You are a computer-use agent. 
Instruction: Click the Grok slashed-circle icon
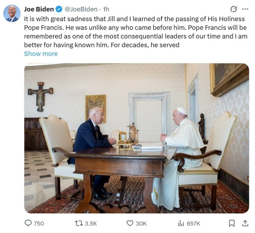234,9
